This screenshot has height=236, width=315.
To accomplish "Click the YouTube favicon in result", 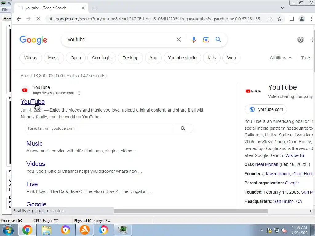I will click(x=25, y=90).
